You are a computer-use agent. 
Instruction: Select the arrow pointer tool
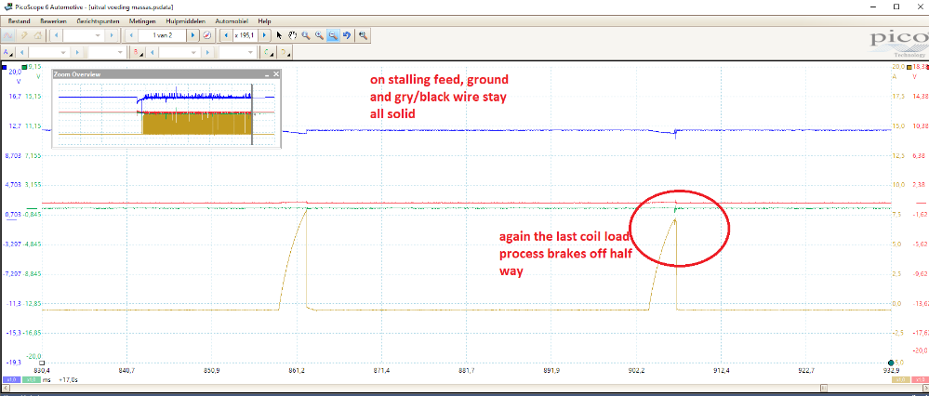[x=280, y=35]
